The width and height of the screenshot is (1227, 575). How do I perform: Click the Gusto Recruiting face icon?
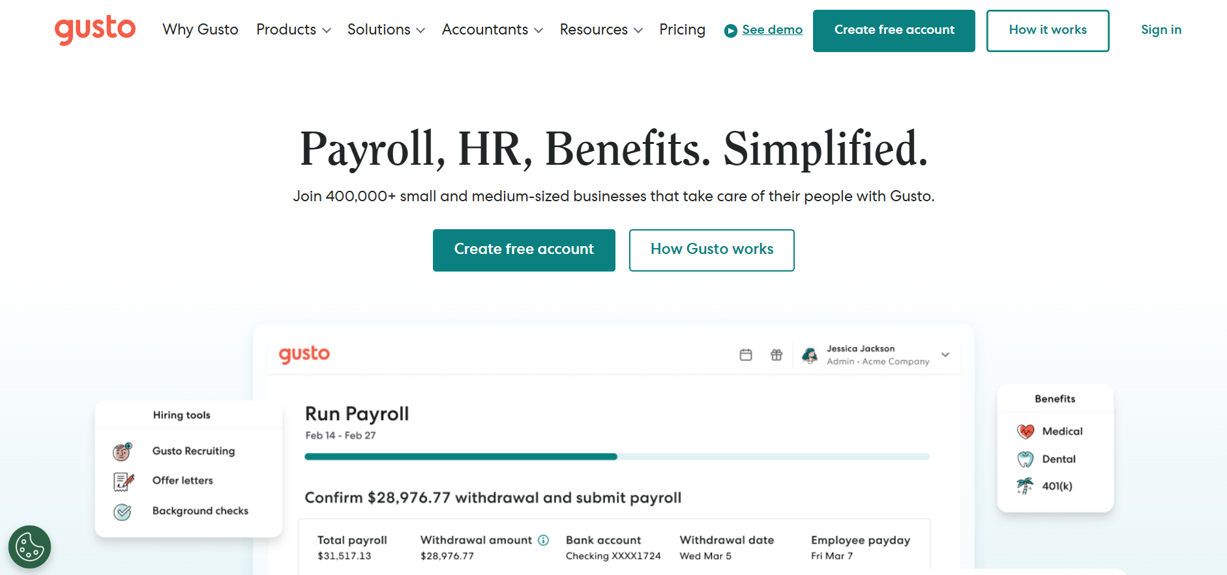[x=123, y=451]
